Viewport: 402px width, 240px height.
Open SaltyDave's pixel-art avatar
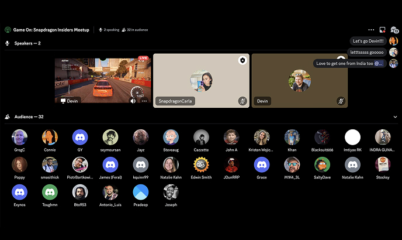point(323,164)
